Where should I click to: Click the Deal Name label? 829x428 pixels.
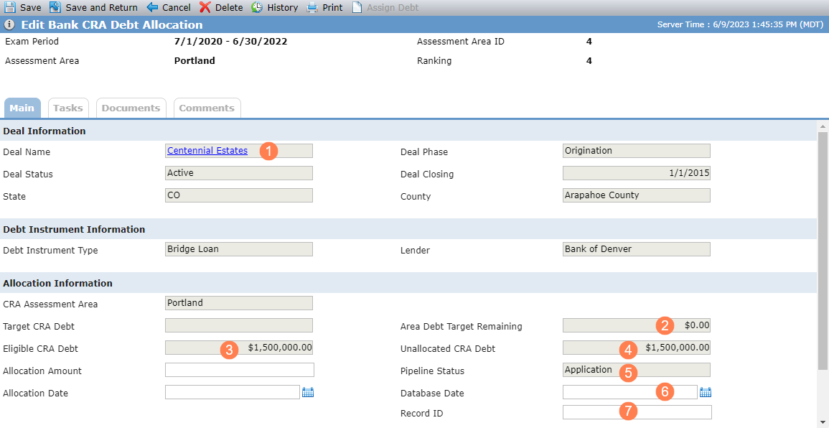27,152
